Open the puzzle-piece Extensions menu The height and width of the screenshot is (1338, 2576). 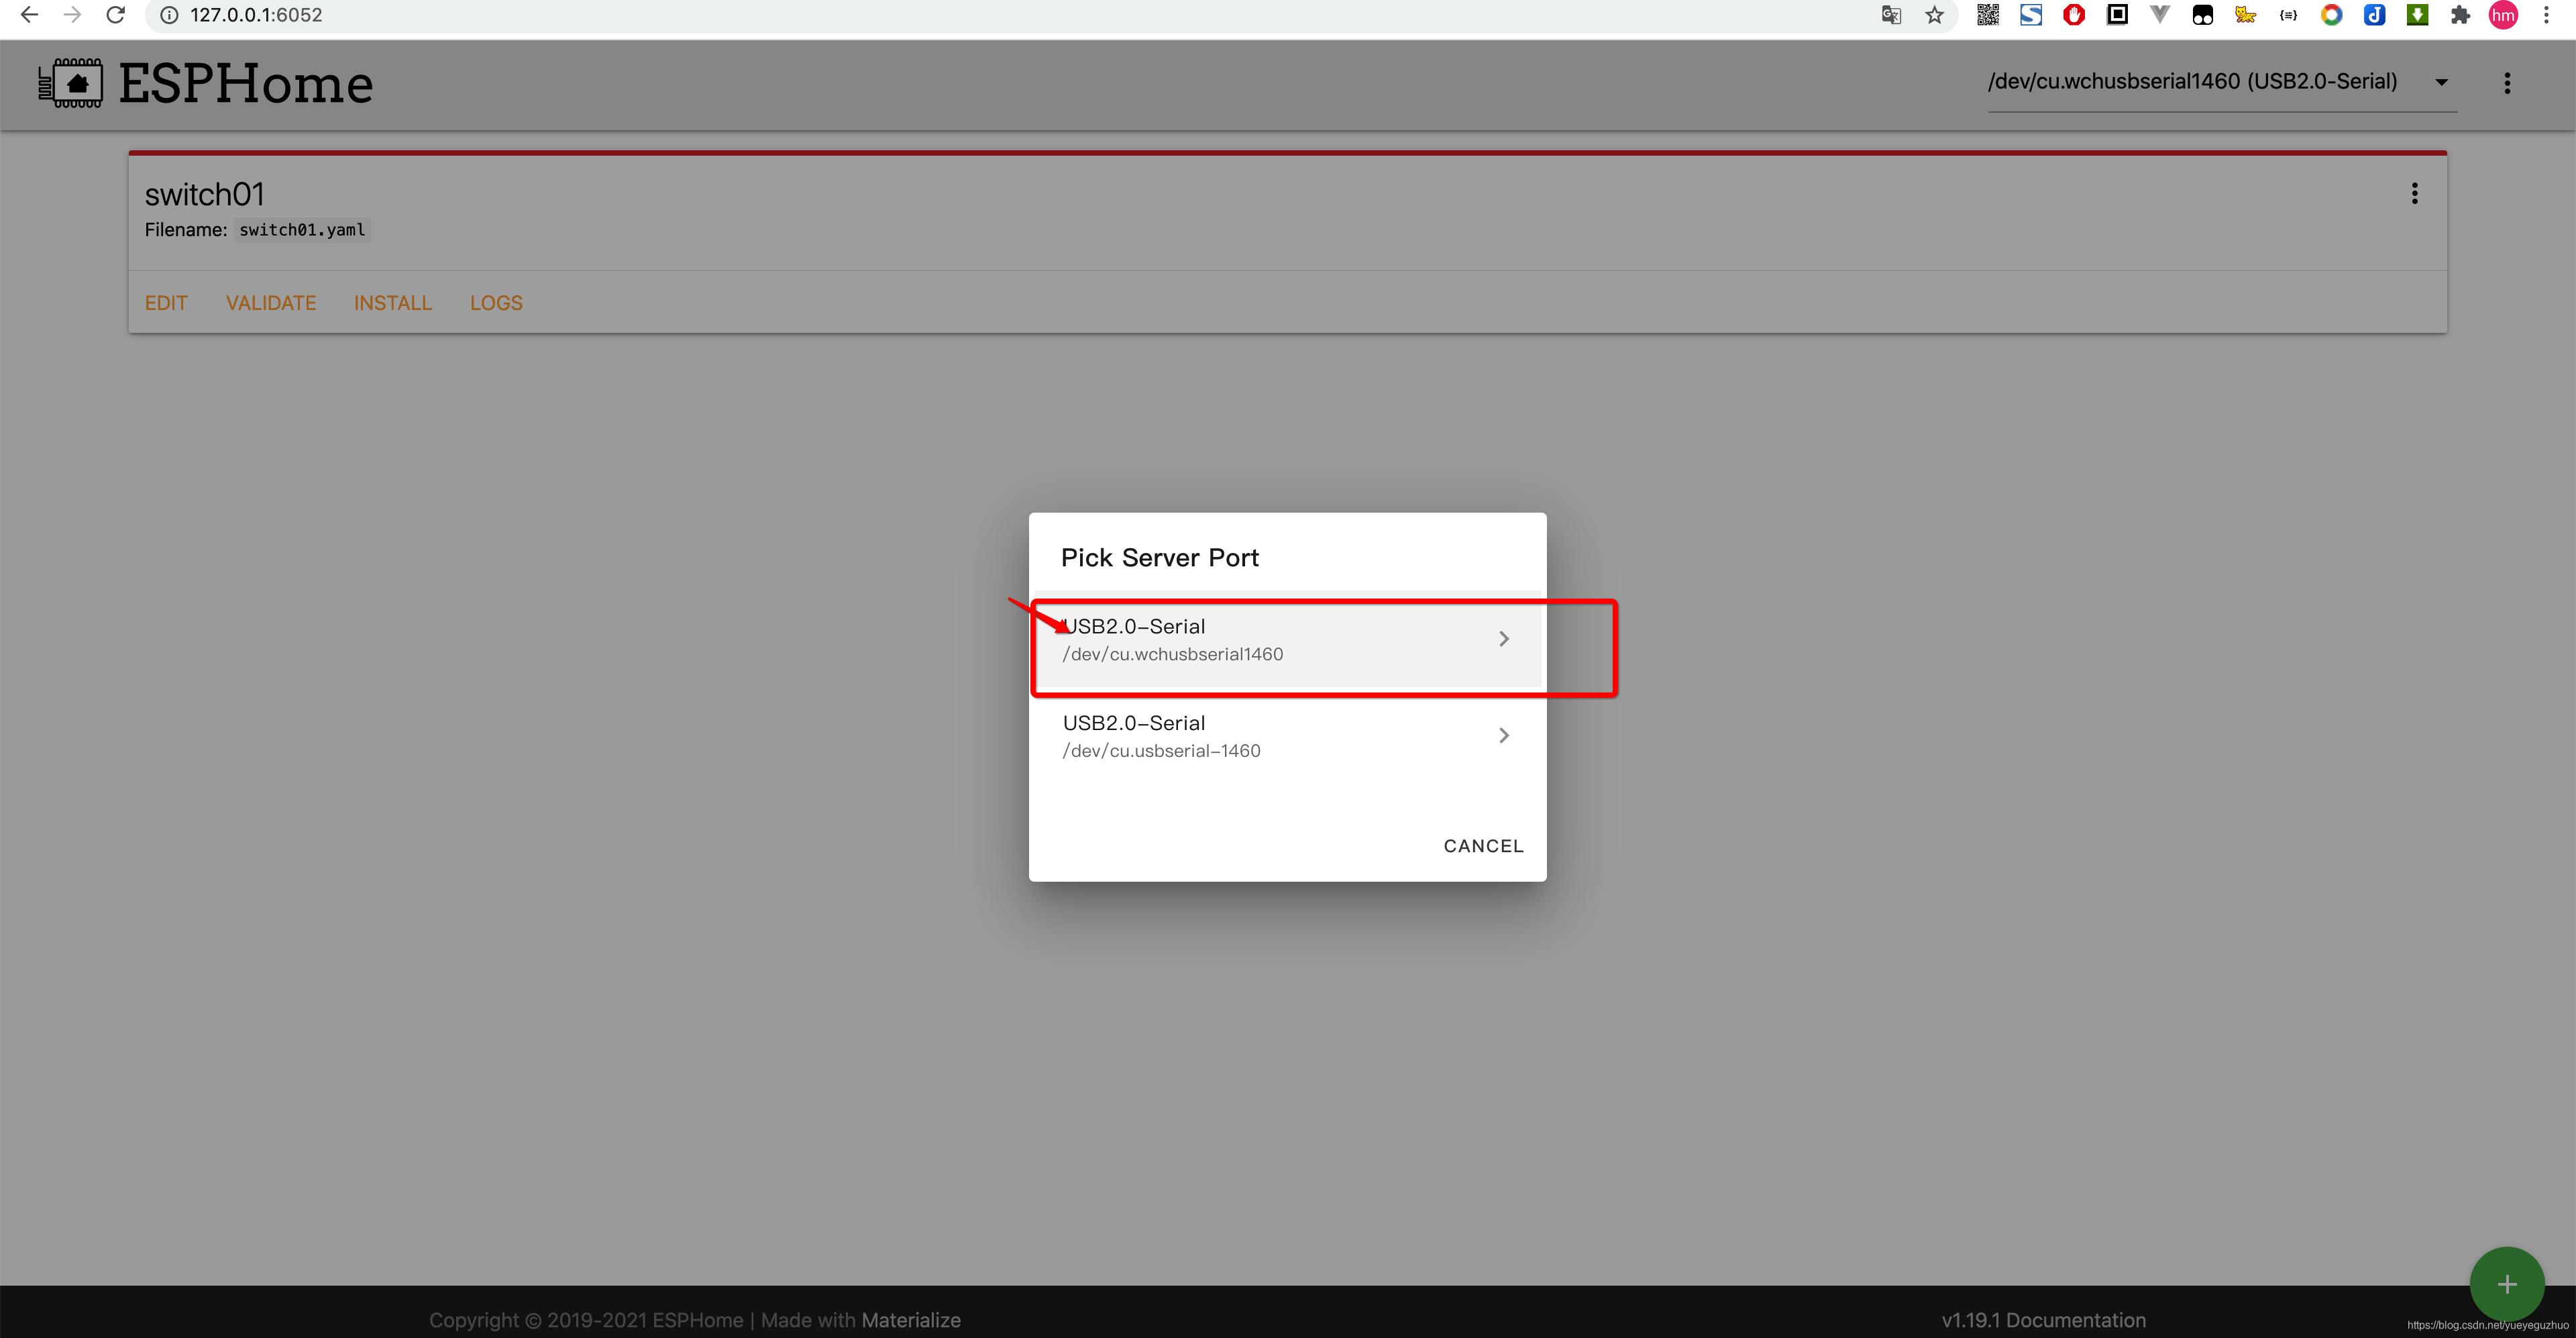coord(2460,15)
